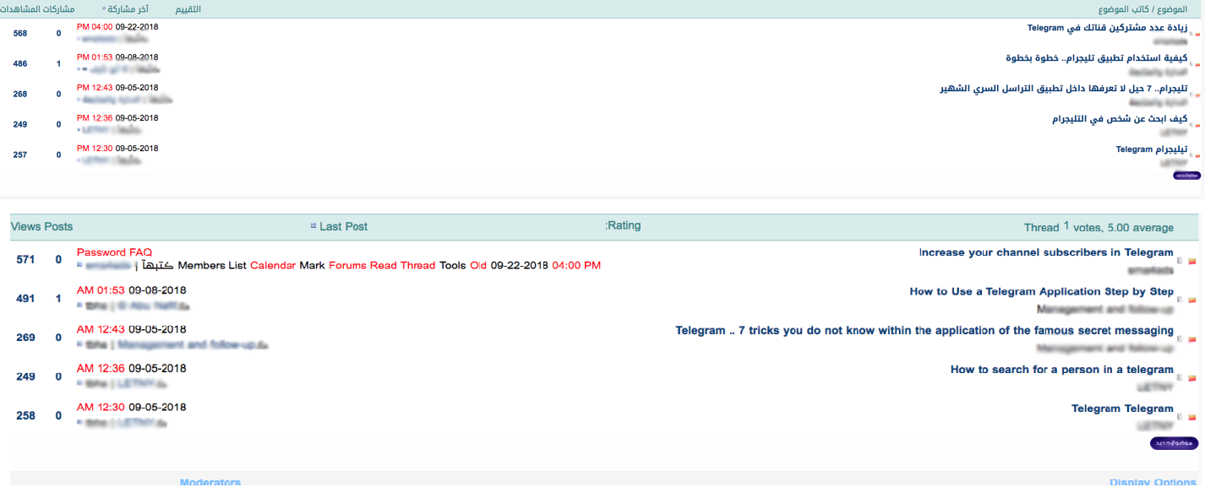Click go-to-last-post icon under 'AM 01:53 09-08-2018'
Screen dimensions: 1205x498
[x=80, y=306]
